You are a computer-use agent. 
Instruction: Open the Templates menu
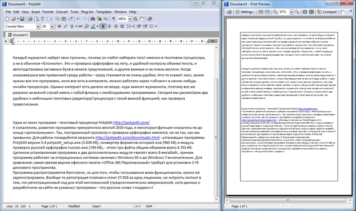pos(104,12)
